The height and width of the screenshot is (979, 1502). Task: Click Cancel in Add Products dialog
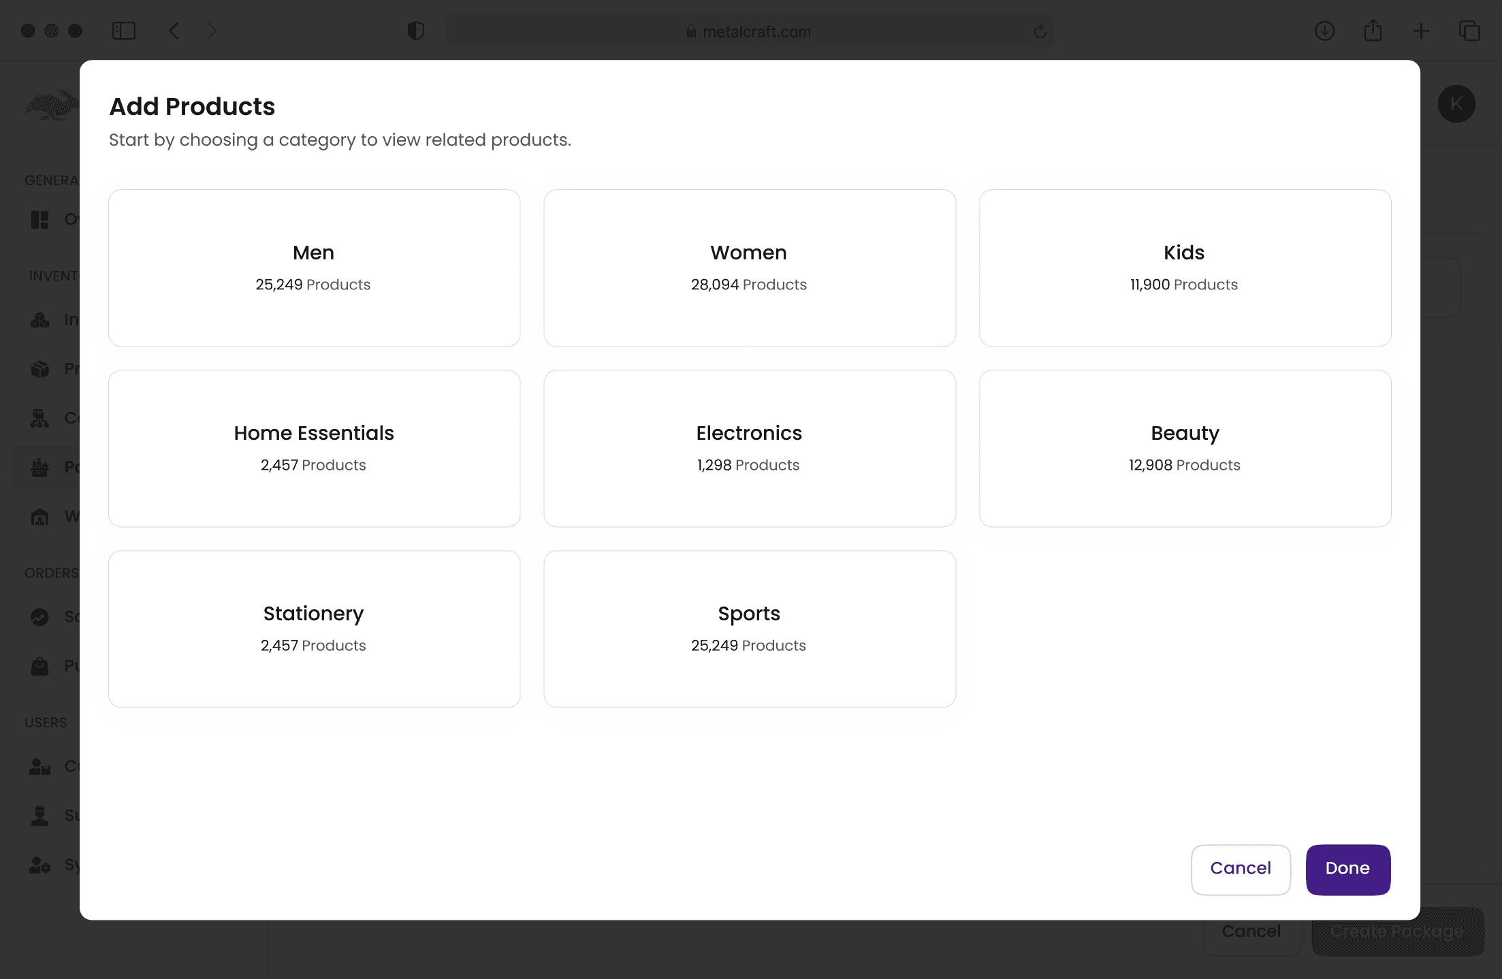(x=1240, y=869)
